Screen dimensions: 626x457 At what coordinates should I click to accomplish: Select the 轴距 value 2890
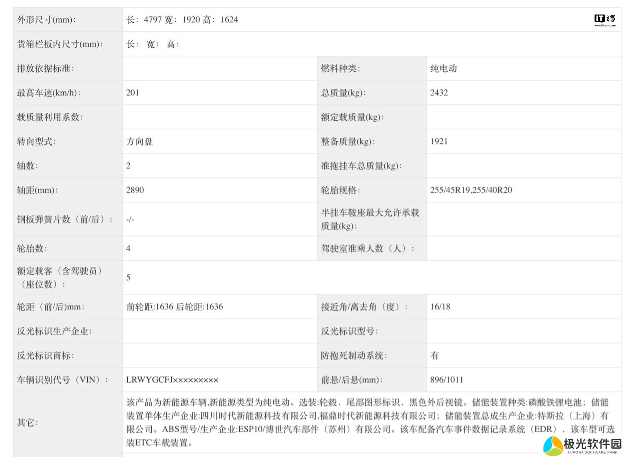click(x=135, y=190)
